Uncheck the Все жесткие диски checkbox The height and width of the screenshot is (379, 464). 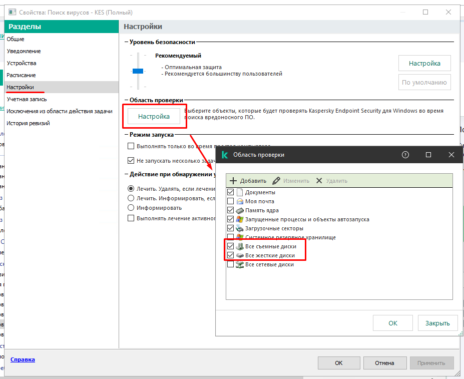click(x=231, y=255)
